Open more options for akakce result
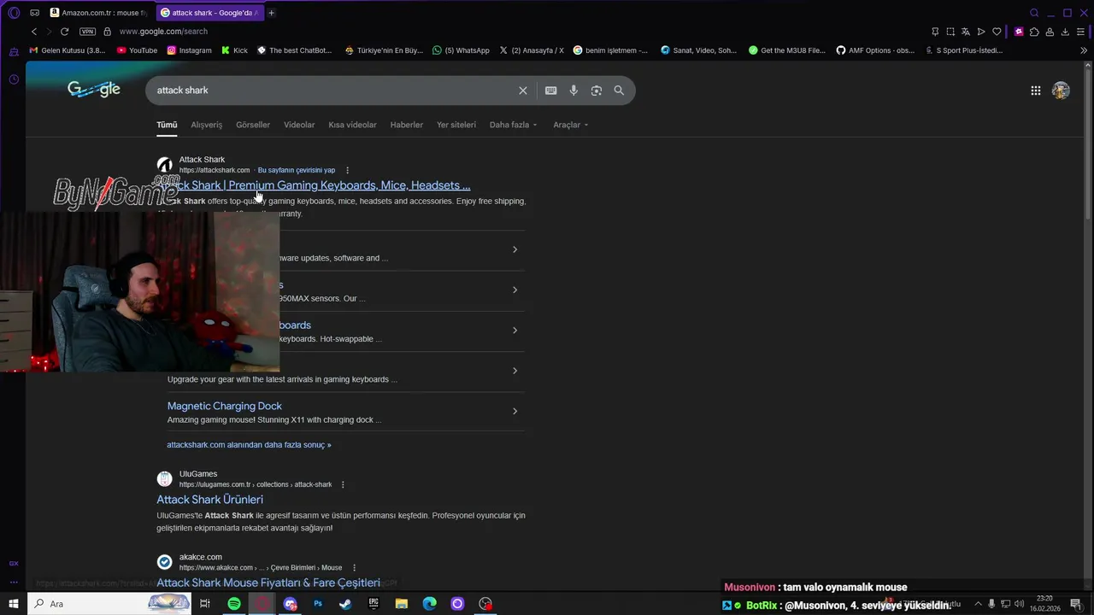Image resolution: width=1094 pixels, height=615 pixels. 354,567
